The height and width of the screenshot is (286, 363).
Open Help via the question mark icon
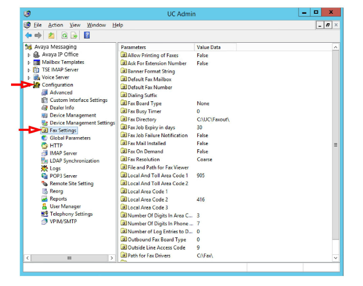point(87,35)
